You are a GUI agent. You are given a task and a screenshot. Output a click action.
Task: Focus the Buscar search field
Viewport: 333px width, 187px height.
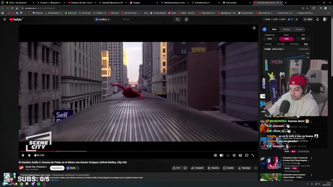pyautogui.click(x=147, y=19)
